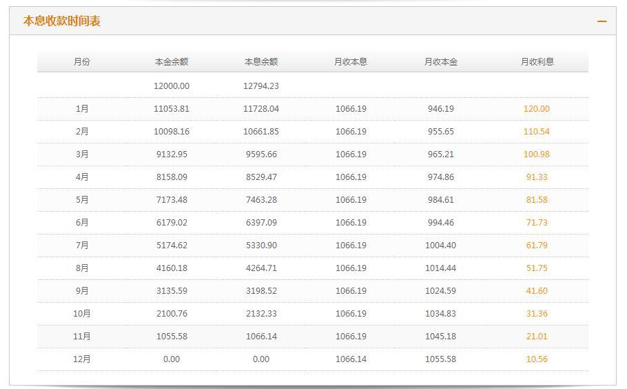This screenshot has width=627, height=389.
Task: Select monthly interest 10.56
Action: (537, 359)
